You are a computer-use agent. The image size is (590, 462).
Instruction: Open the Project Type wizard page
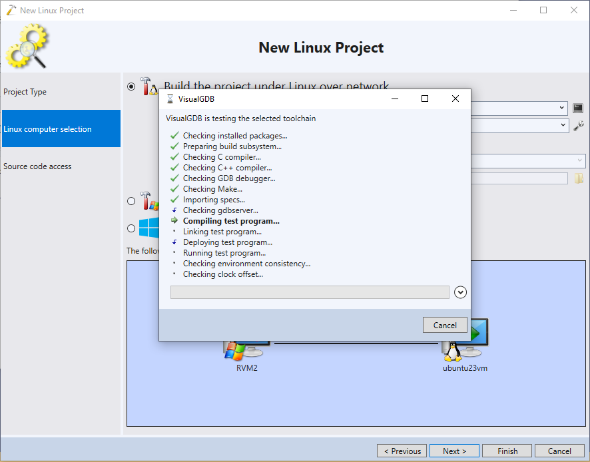pyautogui.click(x=61, y=92)
